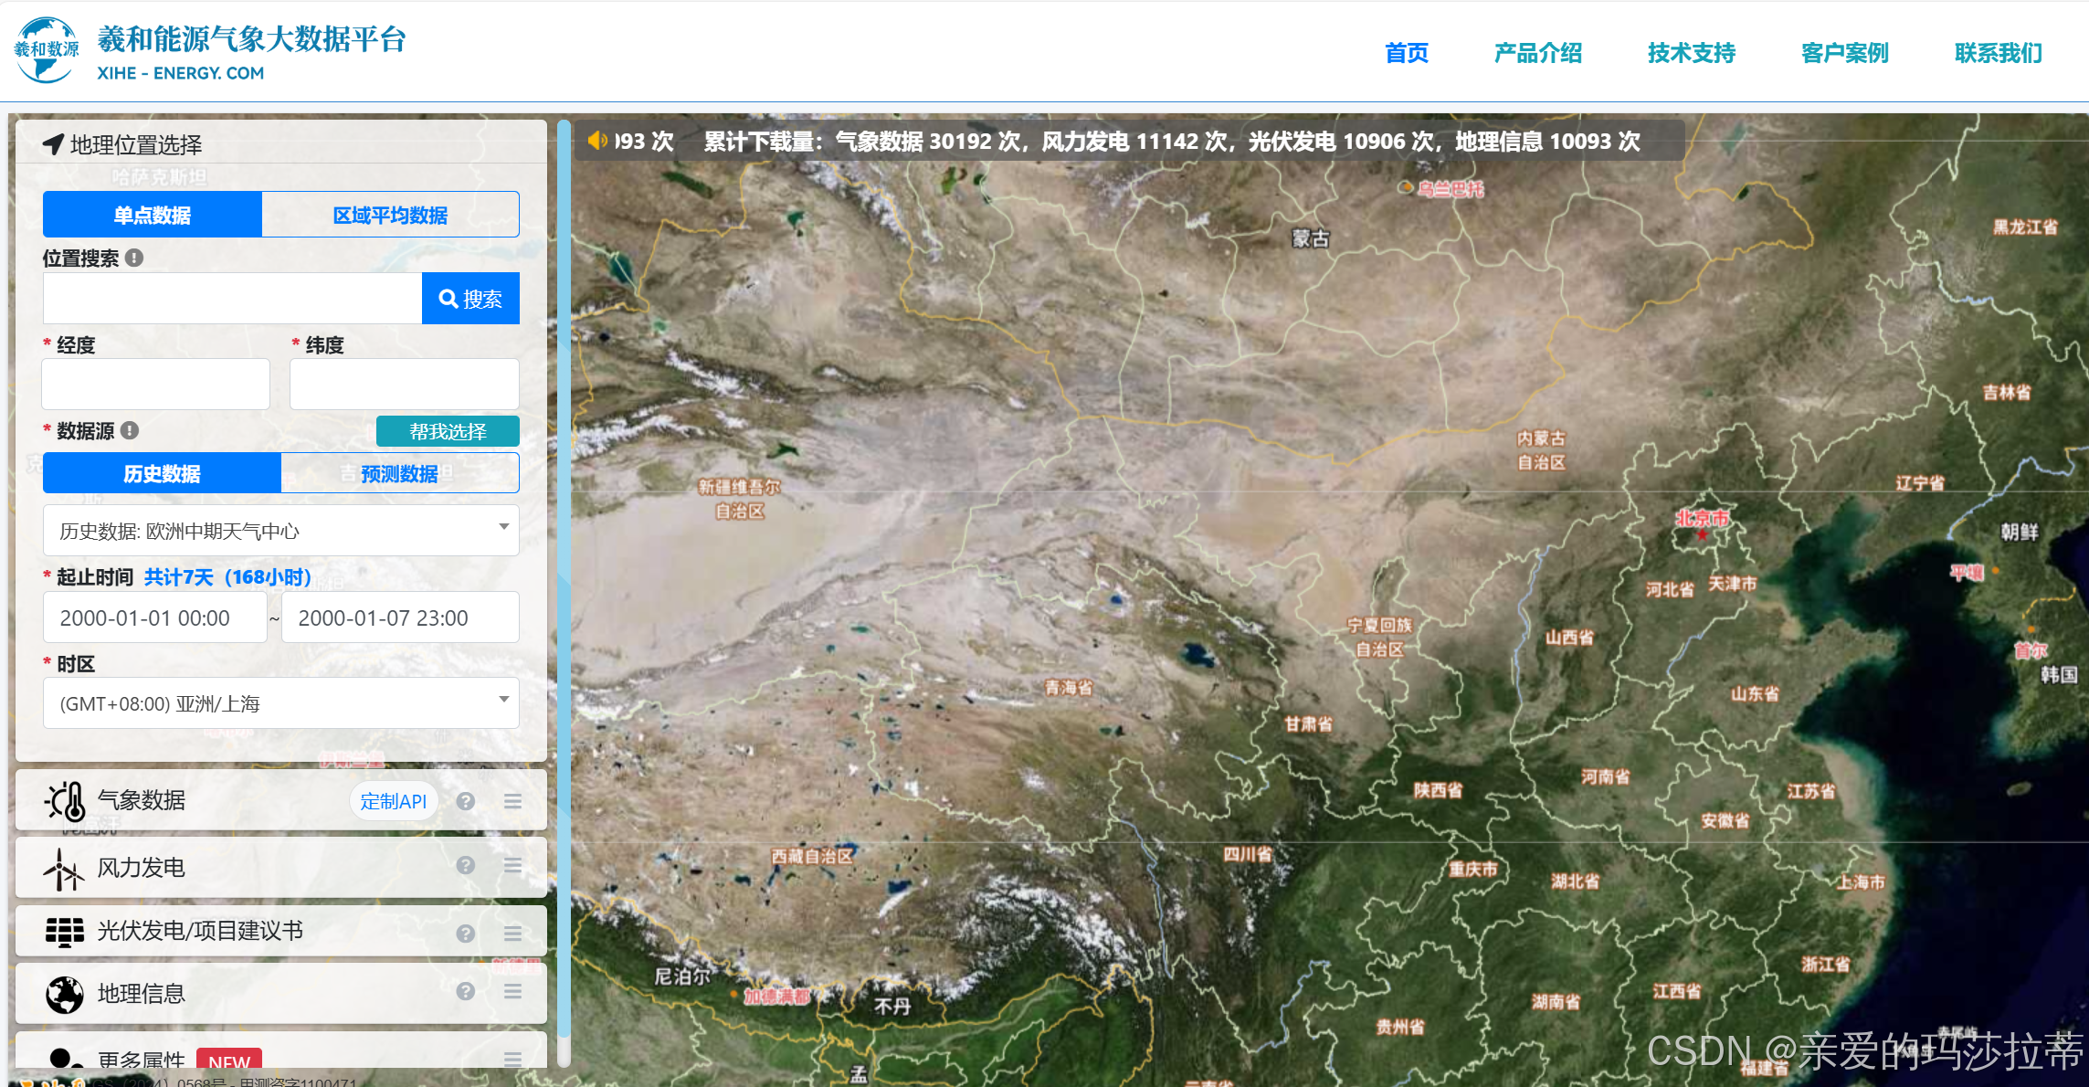
Task: Open 产品介绍 in the top navigation
Action: point(1537,53)
